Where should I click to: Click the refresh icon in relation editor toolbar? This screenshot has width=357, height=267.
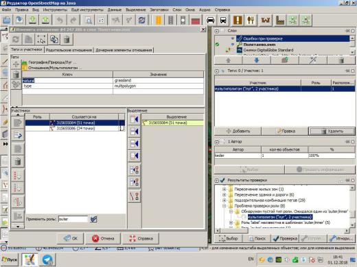[16, 40]
